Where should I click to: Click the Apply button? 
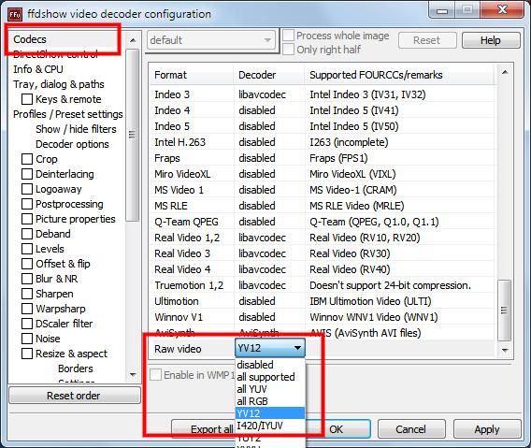[x=487, y=429]
